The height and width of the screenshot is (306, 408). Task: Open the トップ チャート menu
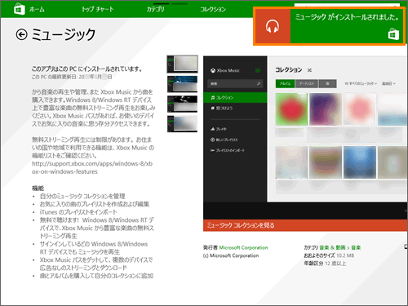coord(98,10)
